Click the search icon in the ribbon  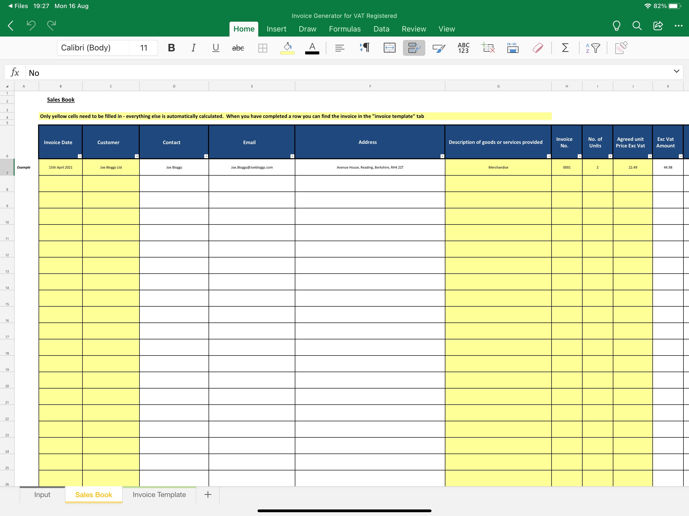click(x=637, y=26)
